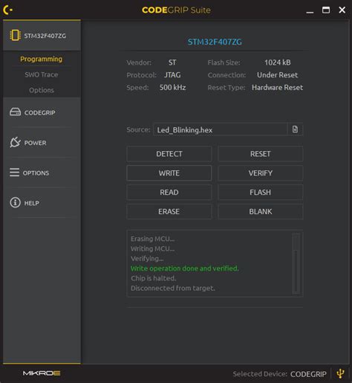Open the CODEGRIP drive icon section
The image size is (352, 383).
pyautogui.click(x=15, y=112)
